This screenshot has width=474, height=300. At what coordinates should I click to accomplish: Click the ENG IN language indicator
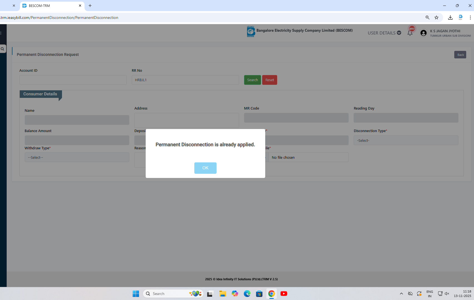click(x=430, y=294)
